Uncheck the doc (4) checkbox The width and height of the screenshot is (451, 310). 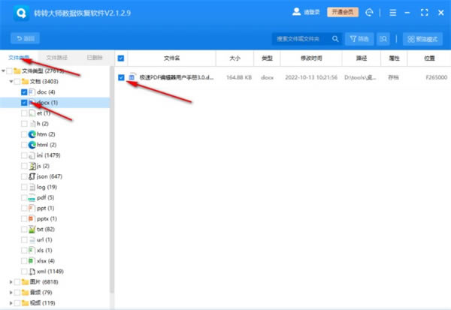25,92
